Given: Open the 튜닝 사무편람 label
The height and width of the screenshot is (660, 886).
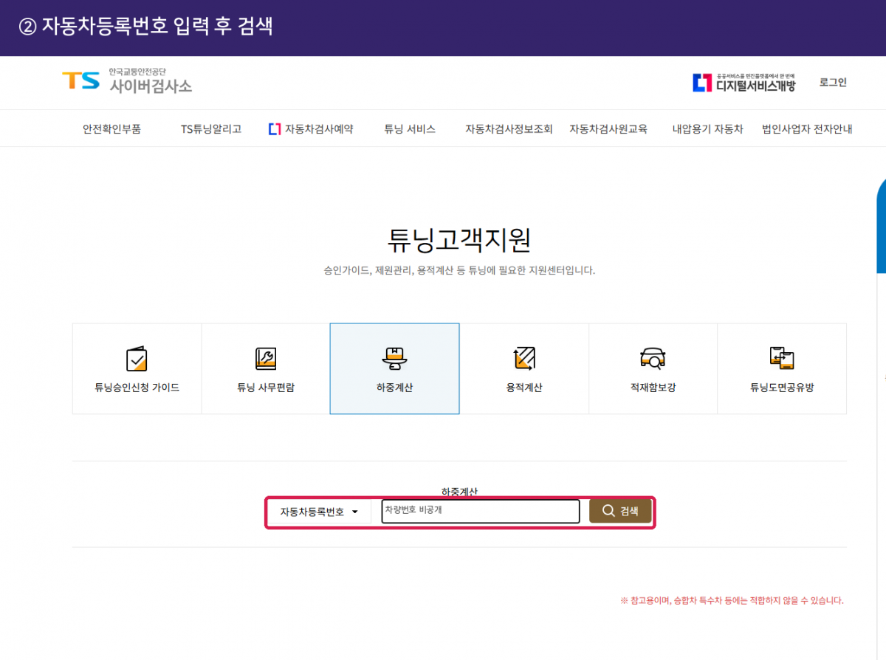Looking at the screenshot, I should point(266,388).
